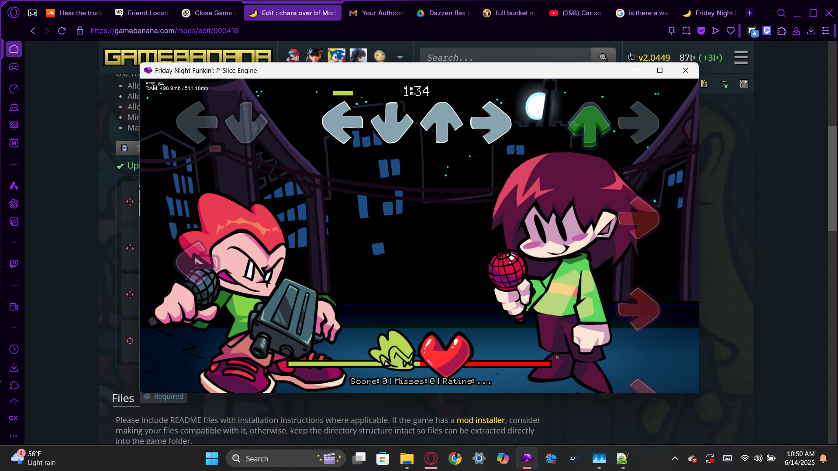Screen dimensions: 838x471
Task: Open the GX Games panel in sidebar
Action: pos(14,418)
